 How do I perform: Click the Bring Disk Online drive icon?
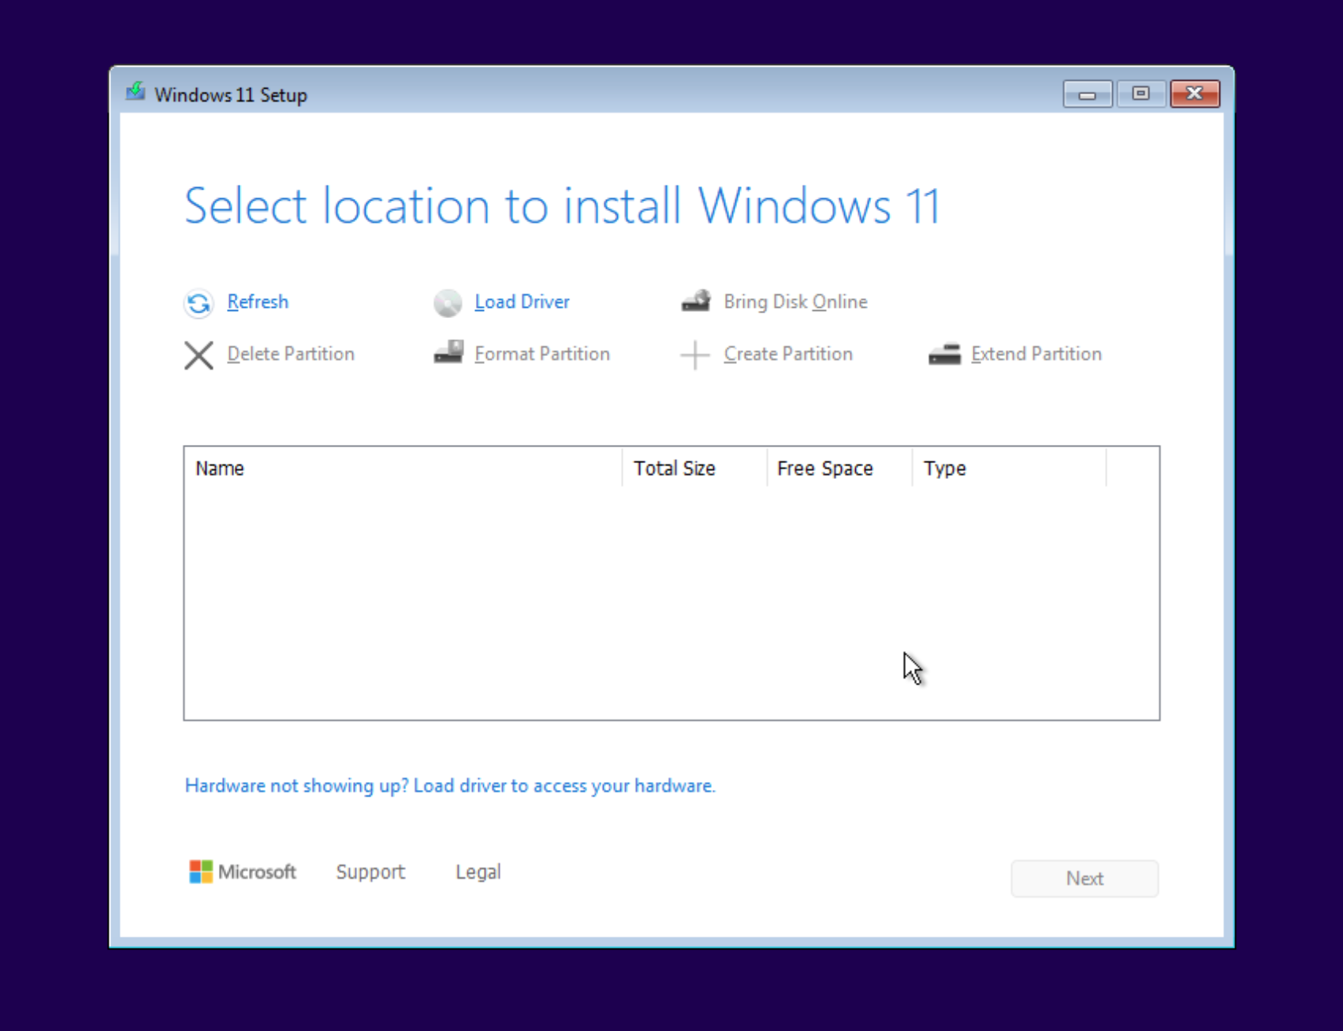(x=696, y=301)
